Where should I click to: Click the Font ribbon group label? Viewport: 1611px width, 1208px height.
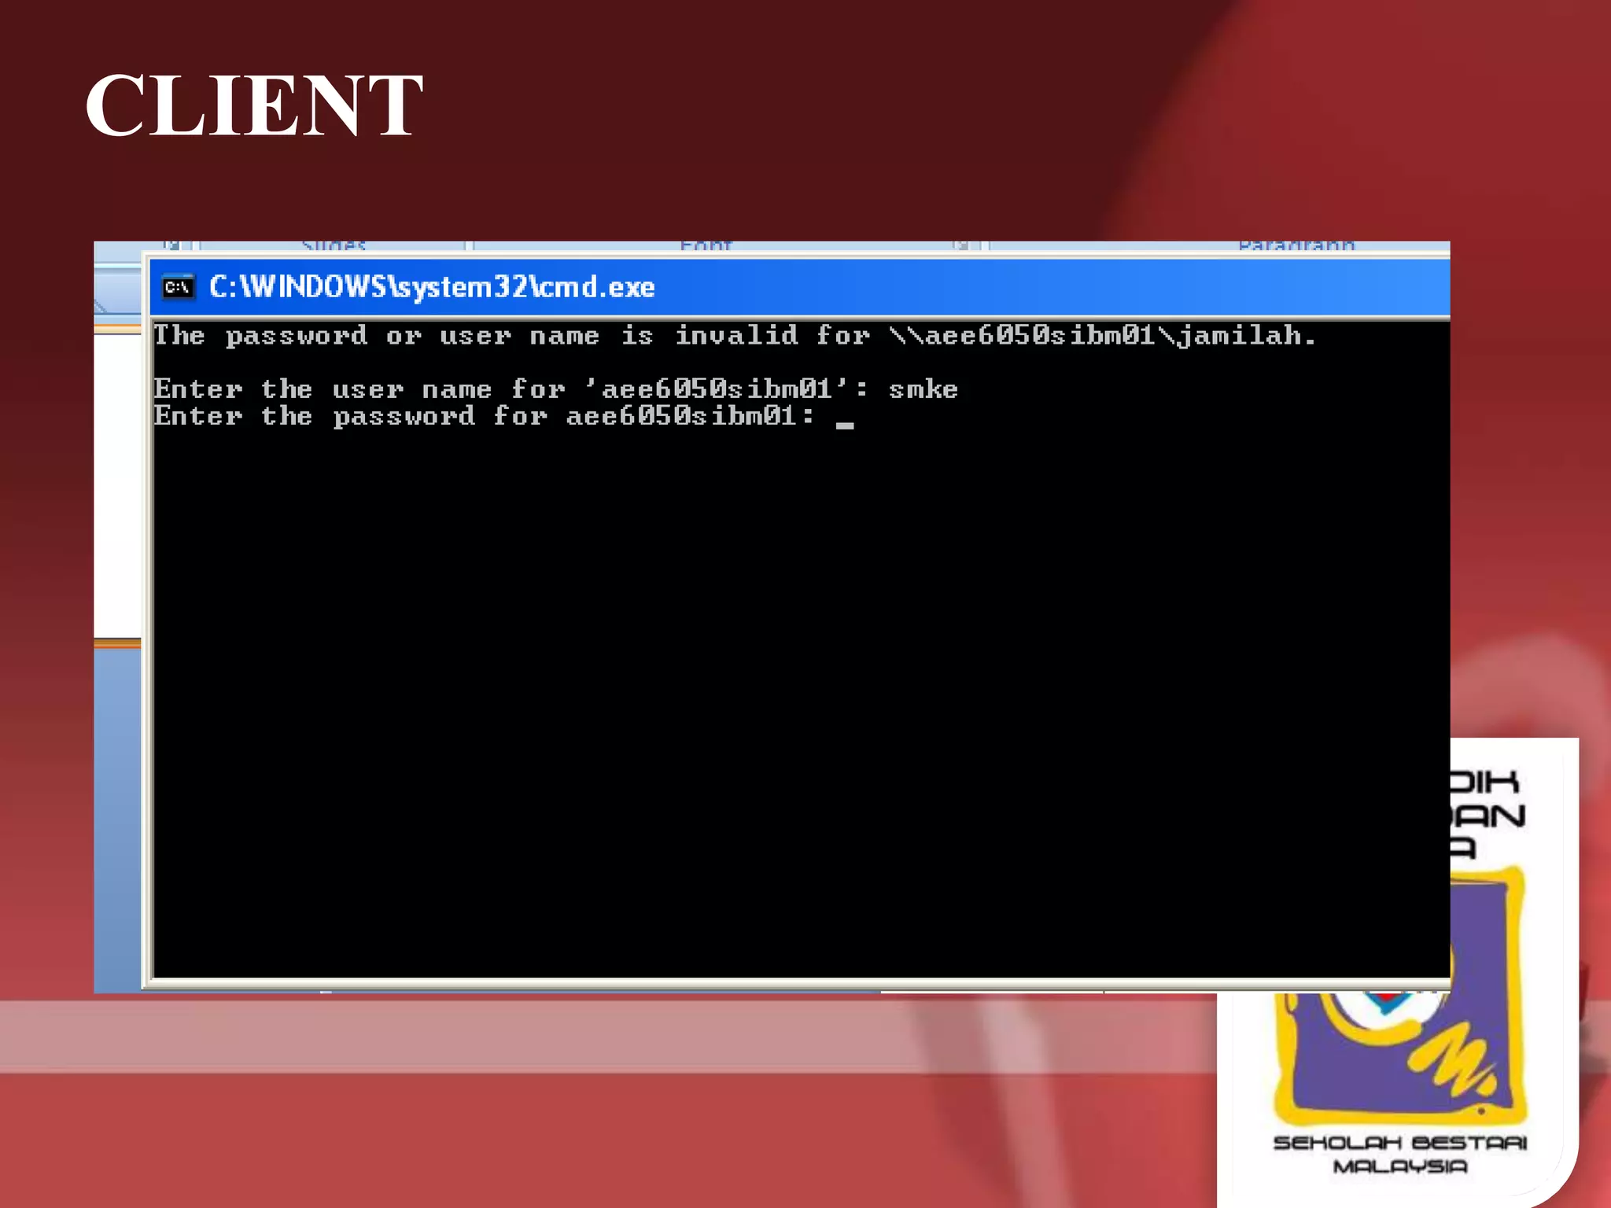(x=706, y=246)
